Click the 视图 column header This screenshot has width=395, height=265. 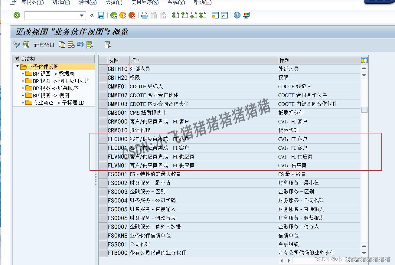[x=118, y=60]
